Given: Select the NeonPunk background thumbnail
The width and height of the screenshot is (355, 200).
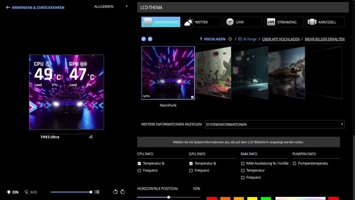Looking at the screenshot, I should [168, 73].
